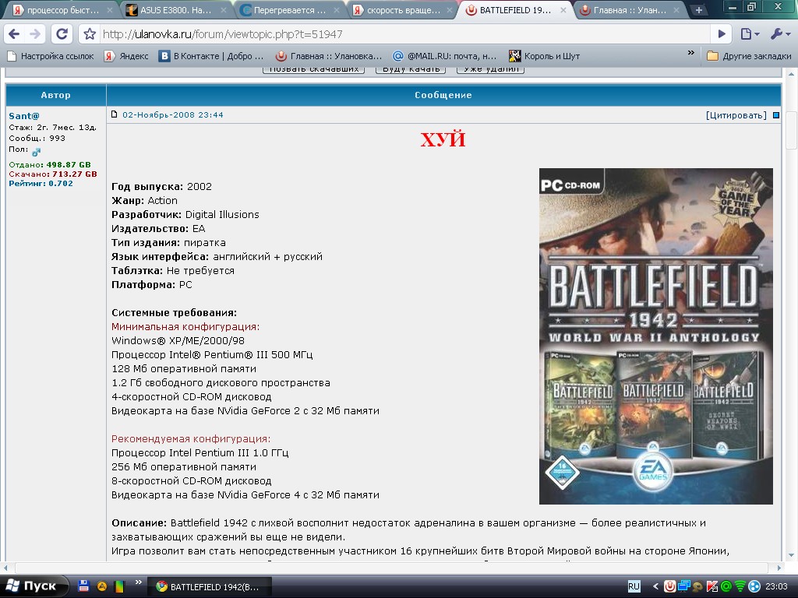Open a new tab with the plus button

[x=699, y=10]
